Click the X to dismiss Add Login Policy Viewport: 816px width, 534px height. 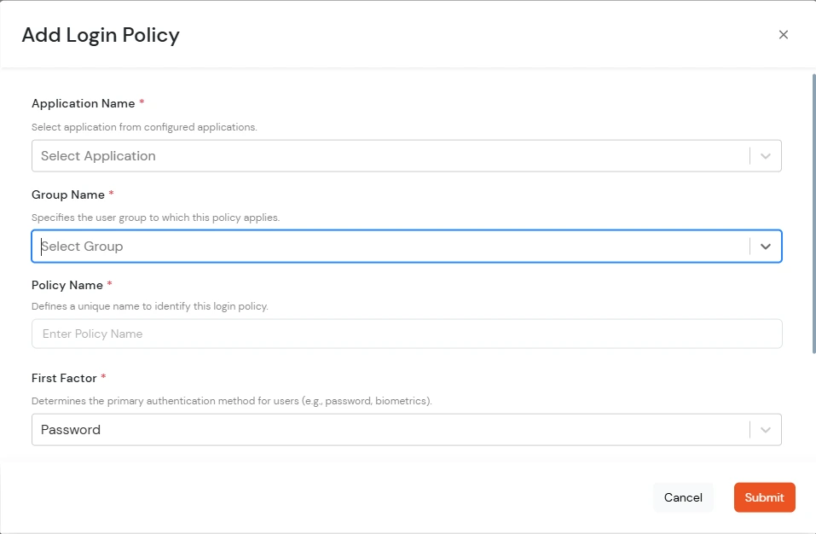783,34
